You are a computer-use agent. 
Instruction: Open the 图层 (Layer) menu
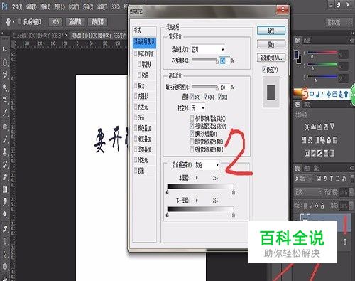point(60,7)
